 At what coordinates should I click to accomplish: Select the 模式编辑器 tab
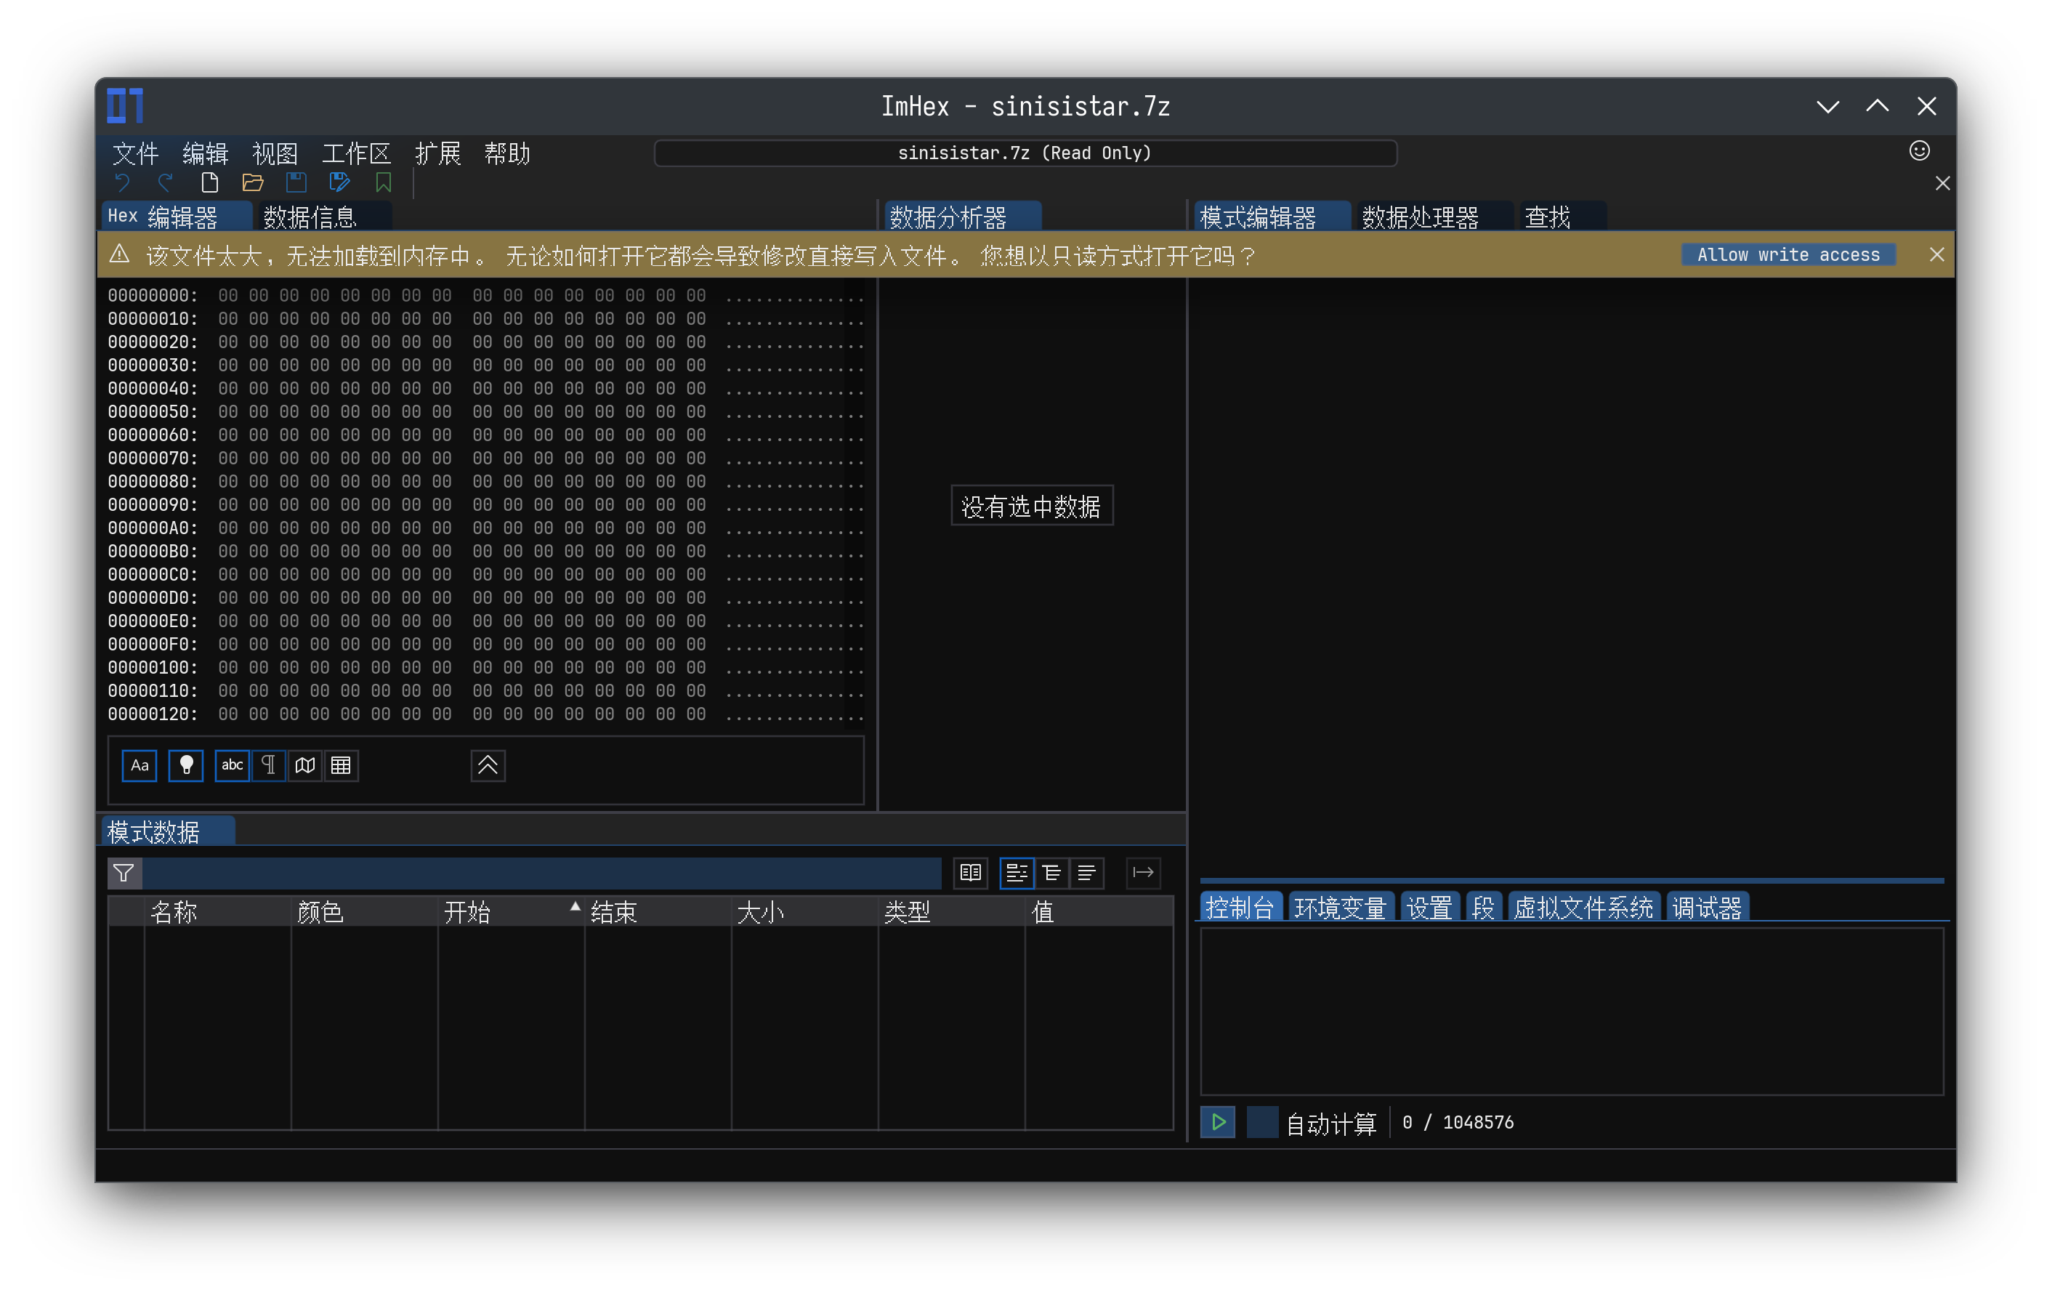click(1273, 217)
